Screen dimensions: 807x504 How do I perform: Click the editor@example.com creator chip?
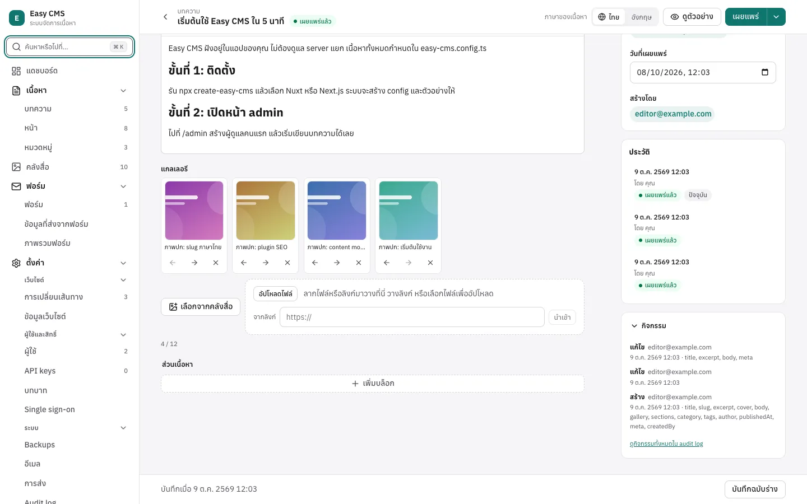pos(673,114)
